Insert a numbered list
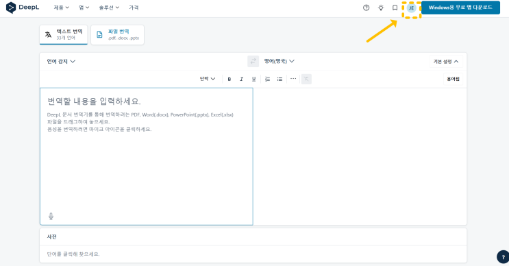This screenshot has height=266, width=509. coord(267,79)
